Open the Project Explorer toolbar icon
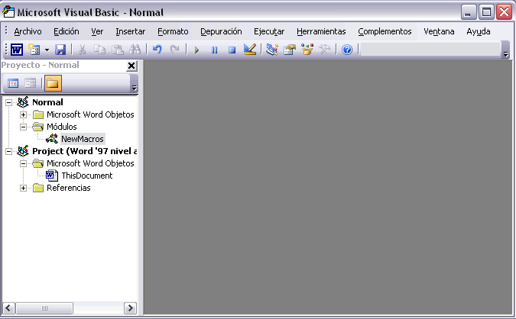The height and width of the screenshot is (319, 516). pos(272,50)
